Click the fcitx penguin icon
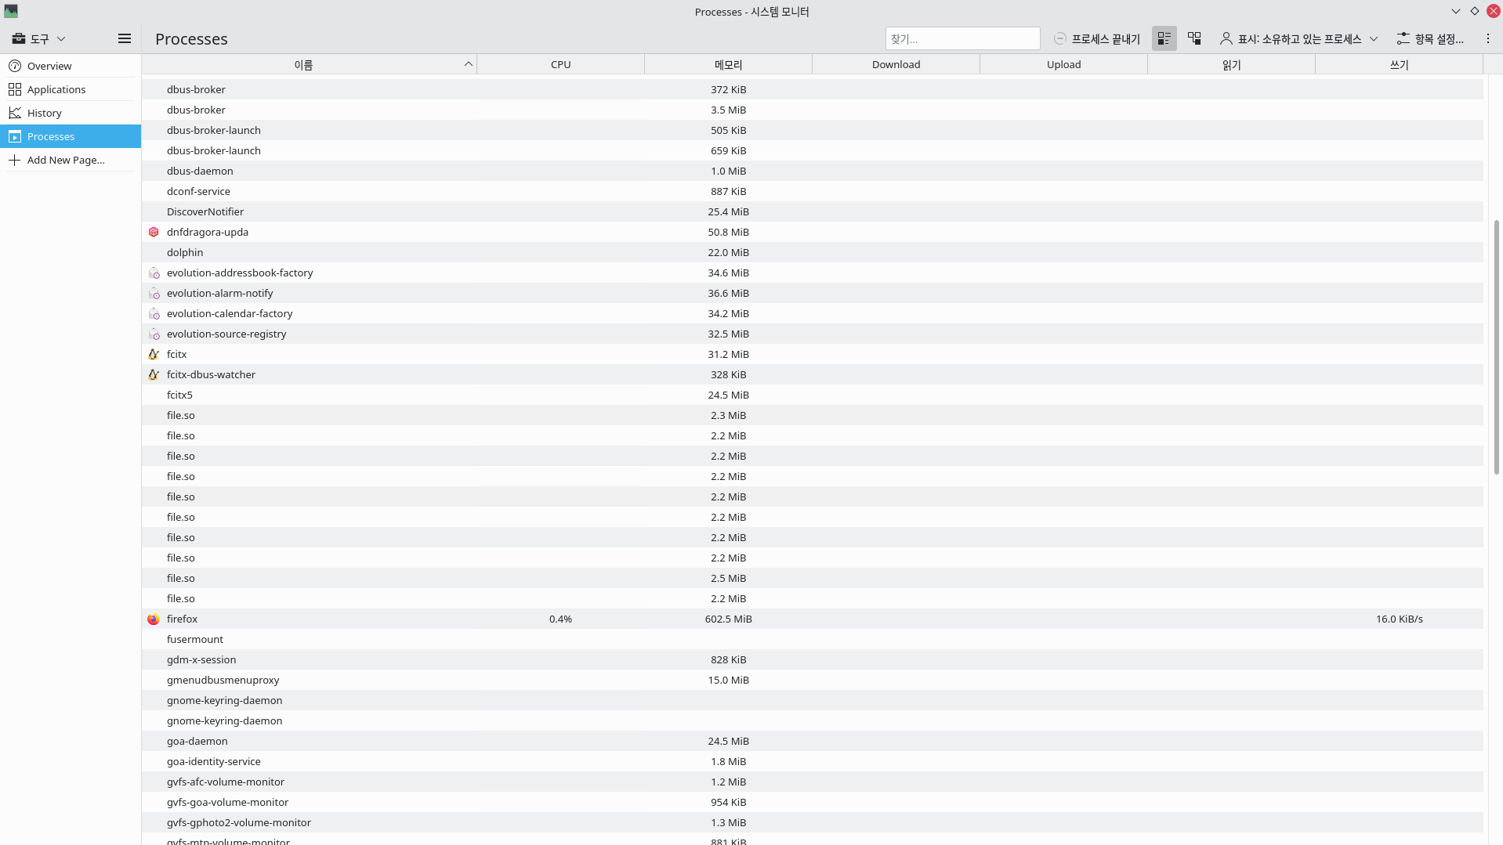This screenshot has width=1503, height=845. tap(154, 354)
